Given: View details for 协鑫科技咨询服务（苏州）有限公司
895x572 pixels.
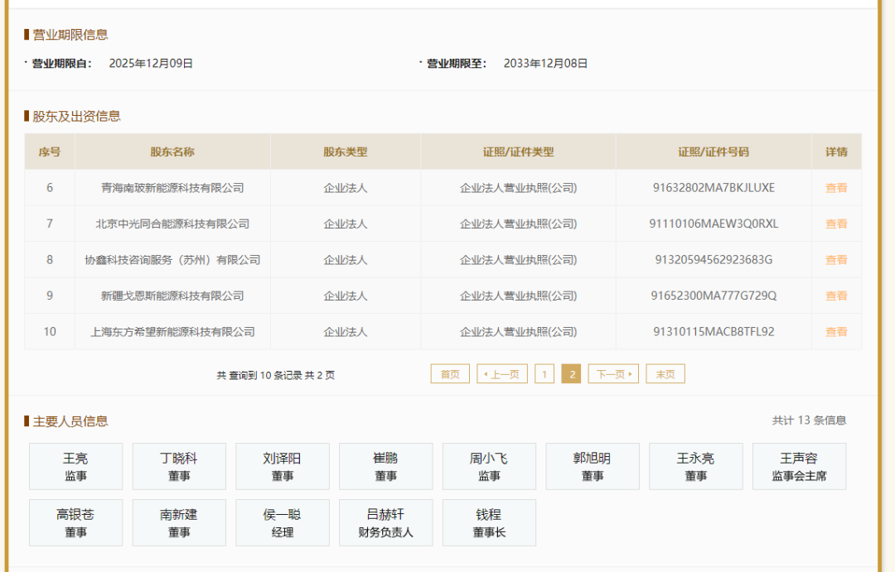Looking at the screenshot, I should [835, 259].
